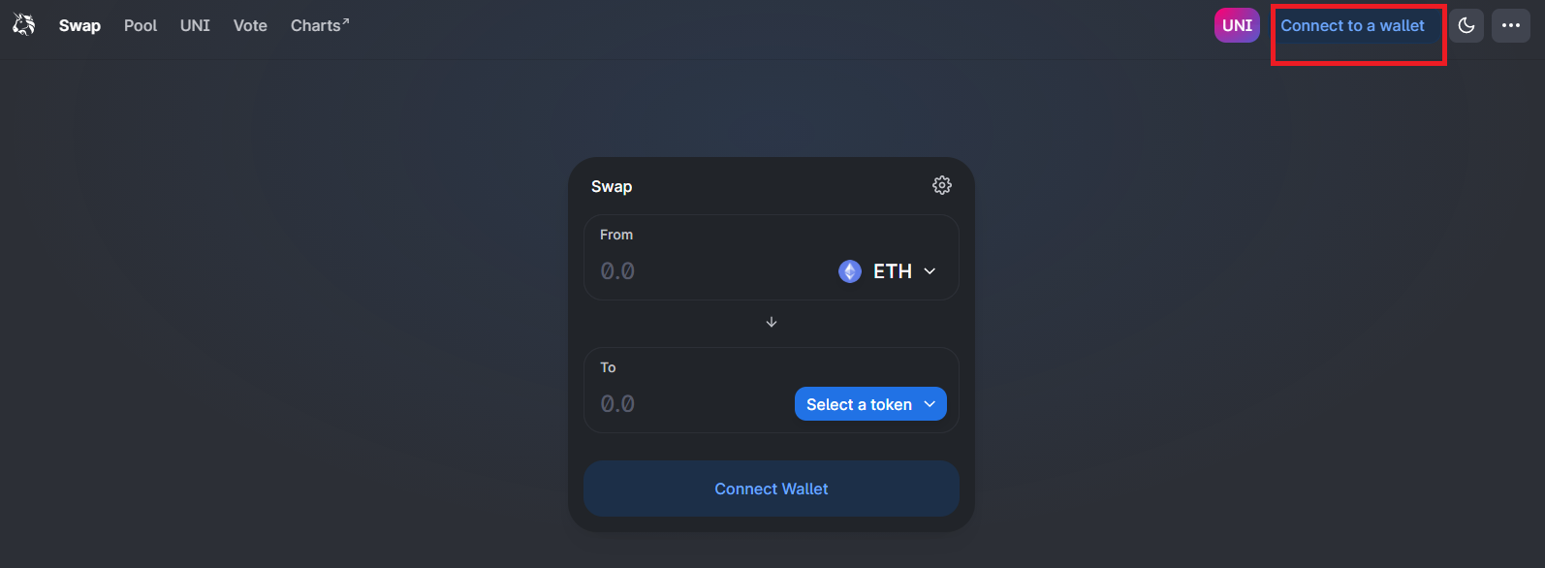Select the Swap navigation tab
This screenshot has height=568, width=1545.
click(79, 26)
